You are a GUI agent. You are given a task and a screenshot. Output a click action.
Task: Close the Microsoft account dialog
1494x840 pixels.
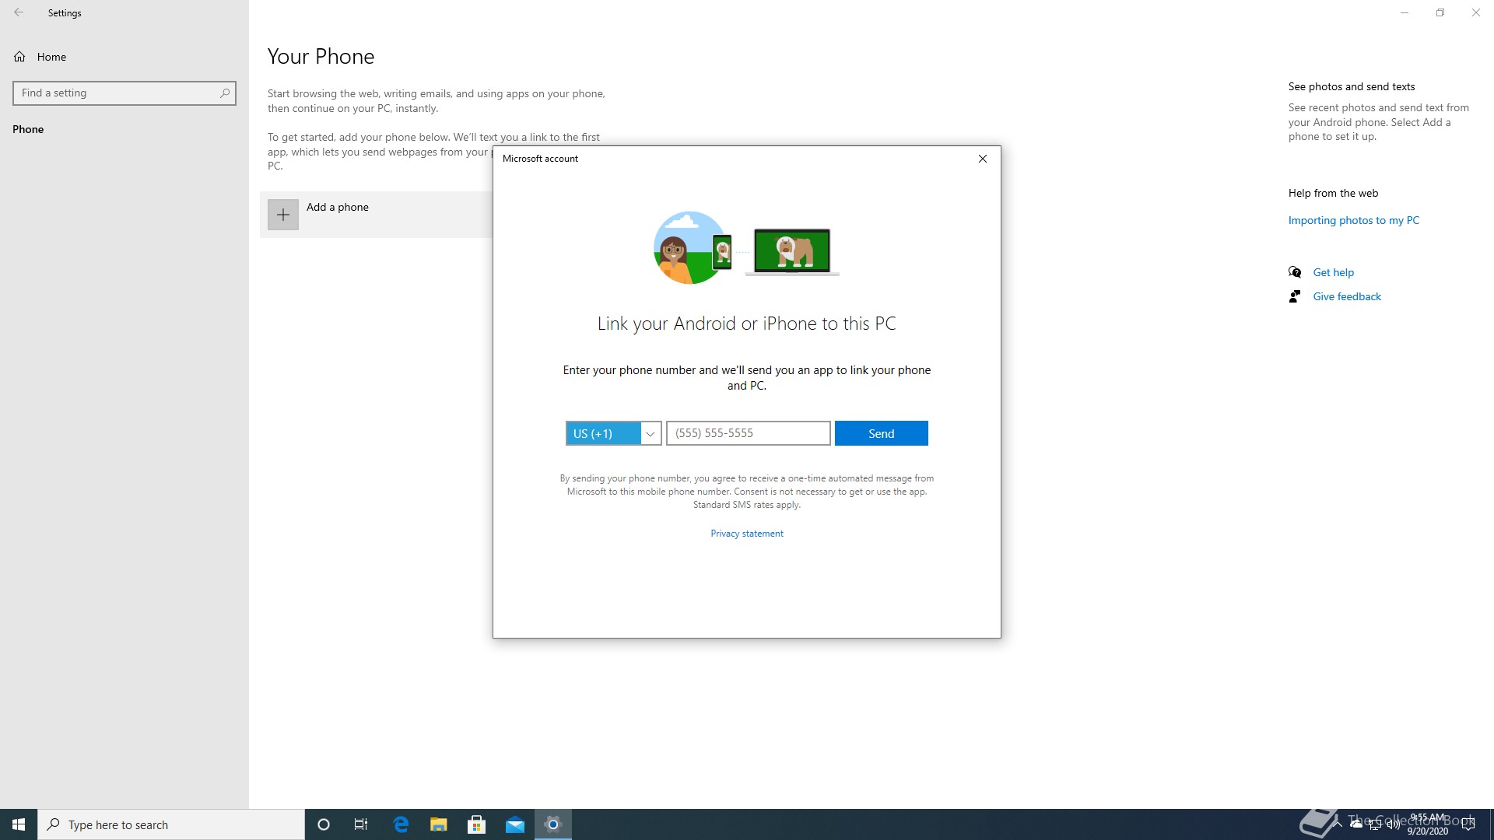(983, 159)
